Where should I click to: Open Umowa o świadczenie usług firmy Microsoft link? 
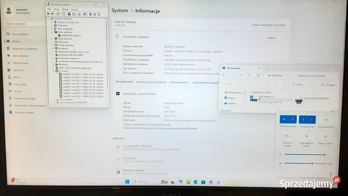click(147, 124)
